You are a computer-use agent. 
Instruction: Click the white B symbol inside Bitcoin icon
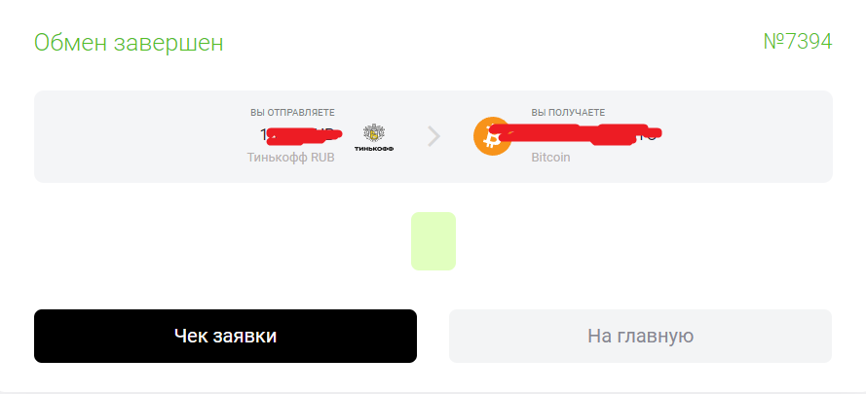click(x=490, y=137)
